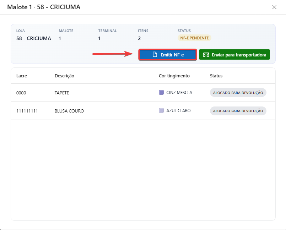Click the document icon in Emitir NF-e
The width and height of the screenshot is (286, 230).
point(155,55)
